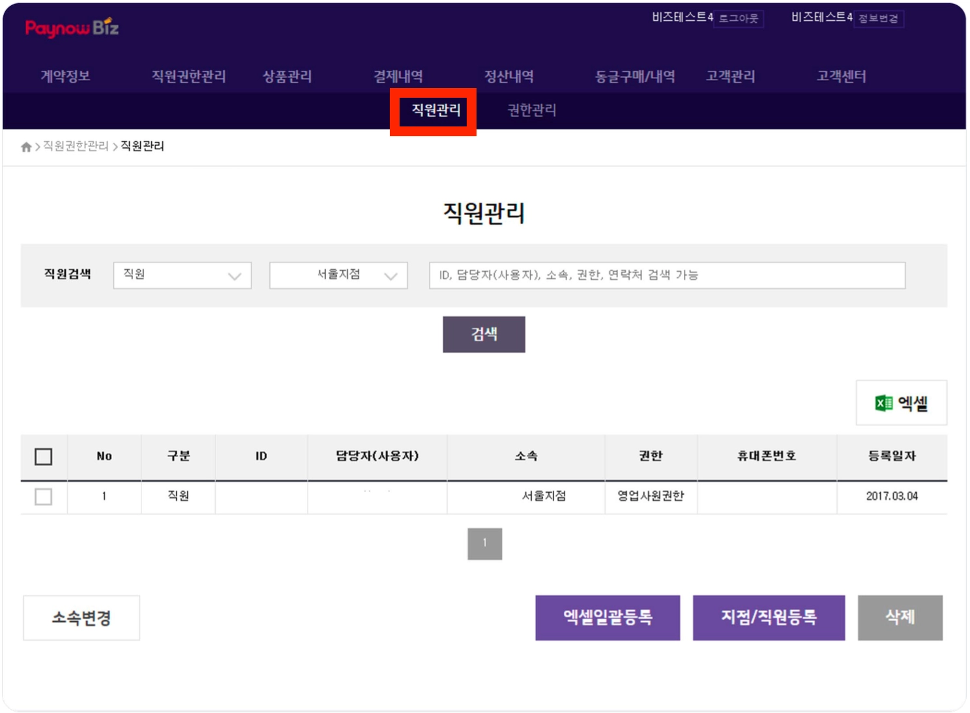Click the 직원 cell in row 1

179,496
